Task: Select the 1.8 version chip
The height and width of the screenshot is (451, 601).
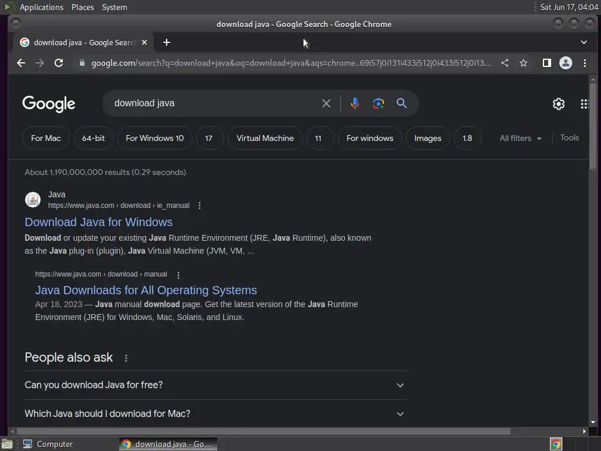Action: click(467, 138)
